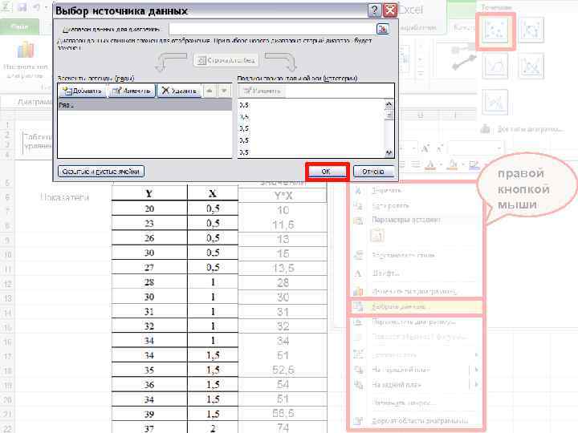Screen dimensions: 578x433
Task: Click category list scrollbar down arrow
Action: coord(389,153)
